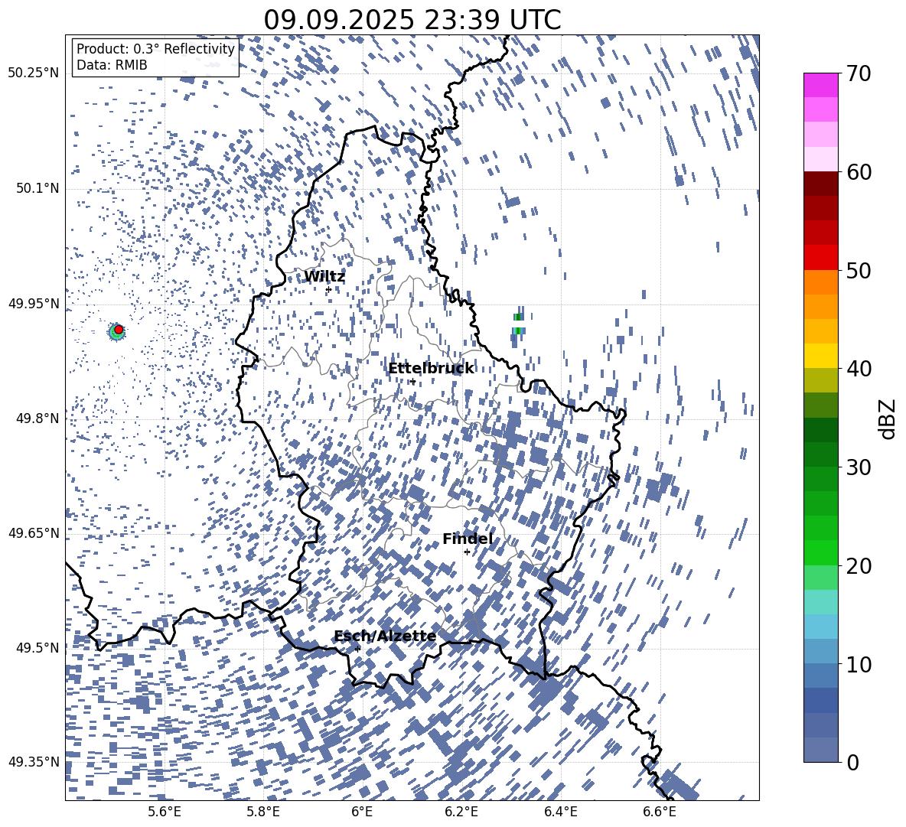Click the red radar site marker

[119, 329]
